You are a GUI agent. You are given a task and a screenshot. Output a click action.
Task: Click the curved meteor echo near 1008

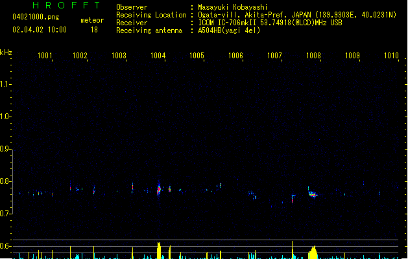click(x=313, y=194)
